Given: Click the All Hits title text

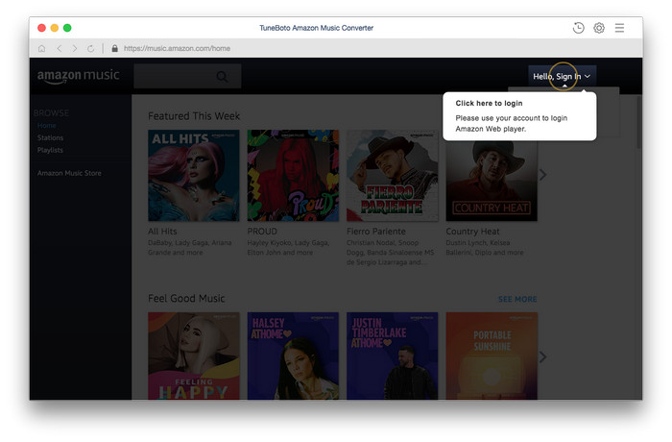Looking at the screenshot, I should click(162, 232).
